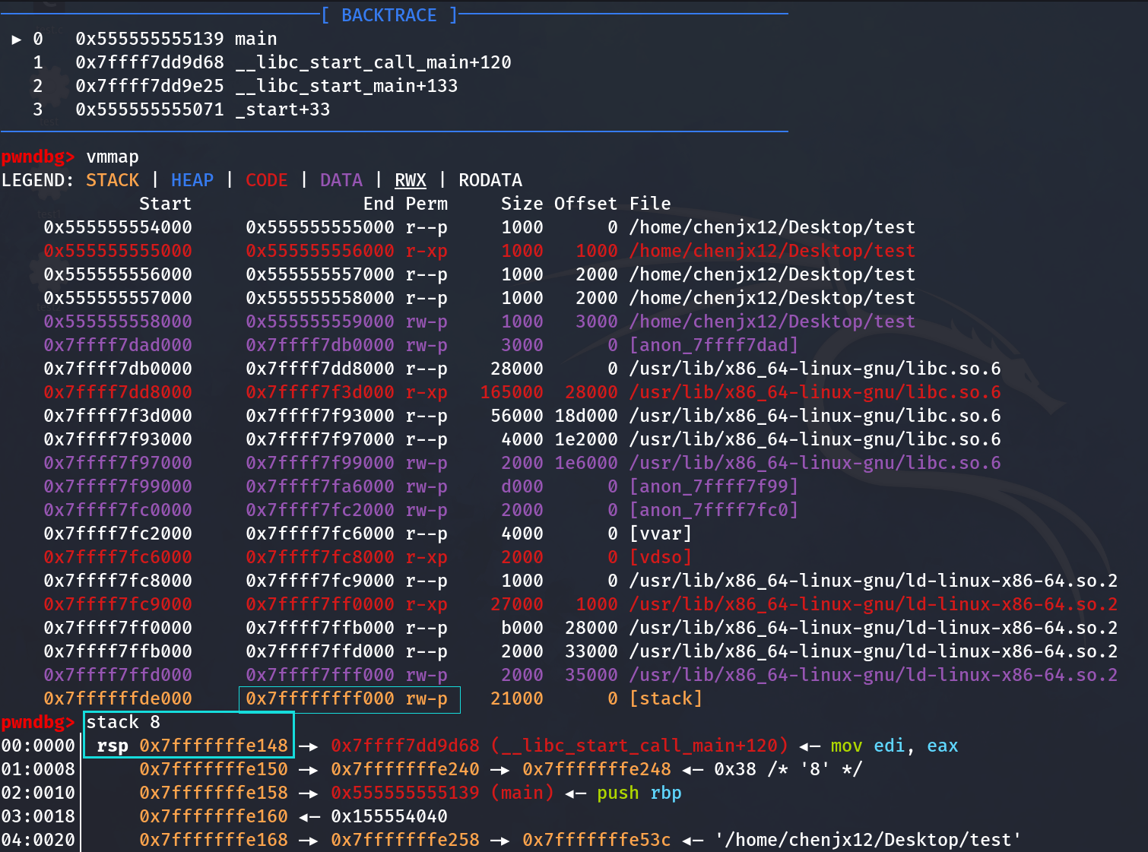This screenshot has height=852, width=1148.
Task: Click the RODATA legend label
Action: tap(490, 180)
